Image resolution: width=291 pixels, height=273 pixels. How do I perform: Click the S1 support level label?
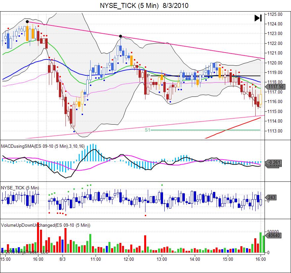coord(147,130)
